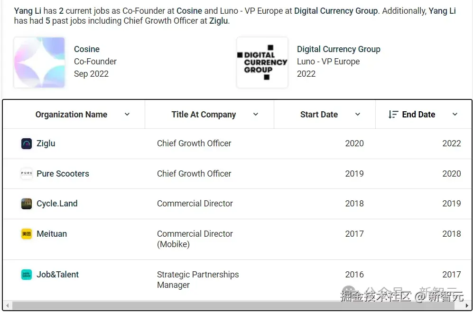Expand the Start Date column dropdown

(x=357, y=115)
